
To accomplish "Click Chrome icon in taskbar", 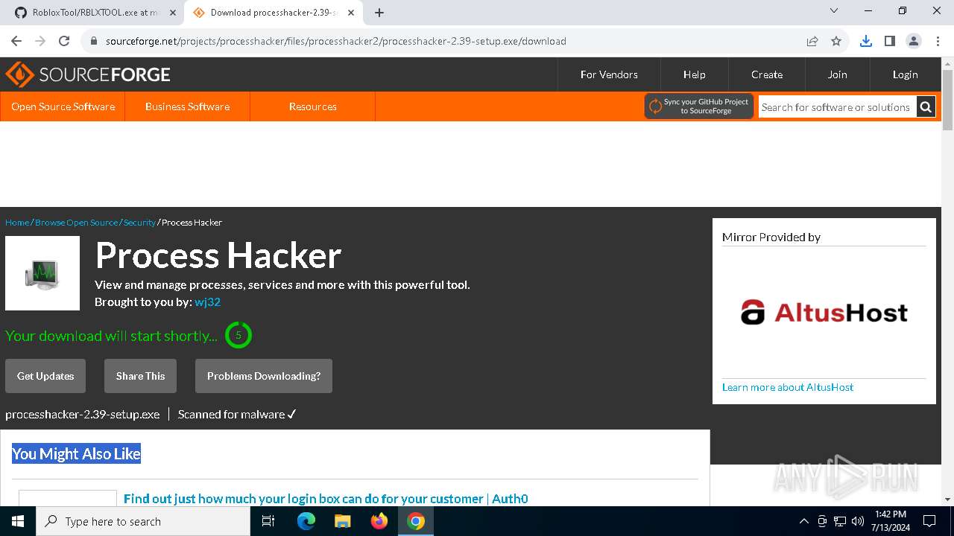I will coord(416,521).
